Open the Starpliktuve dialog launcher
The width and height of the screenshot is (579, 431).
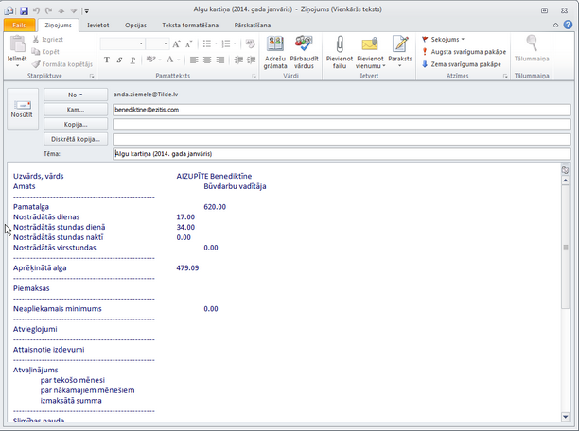[x=92, y=76]
